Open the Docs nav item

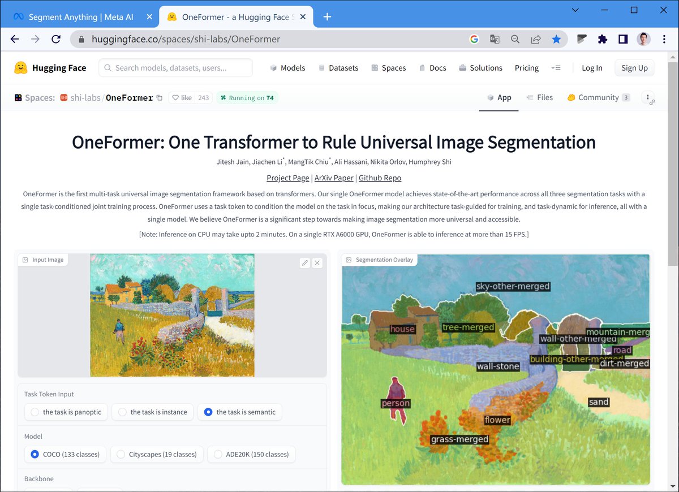pos(432,68)
